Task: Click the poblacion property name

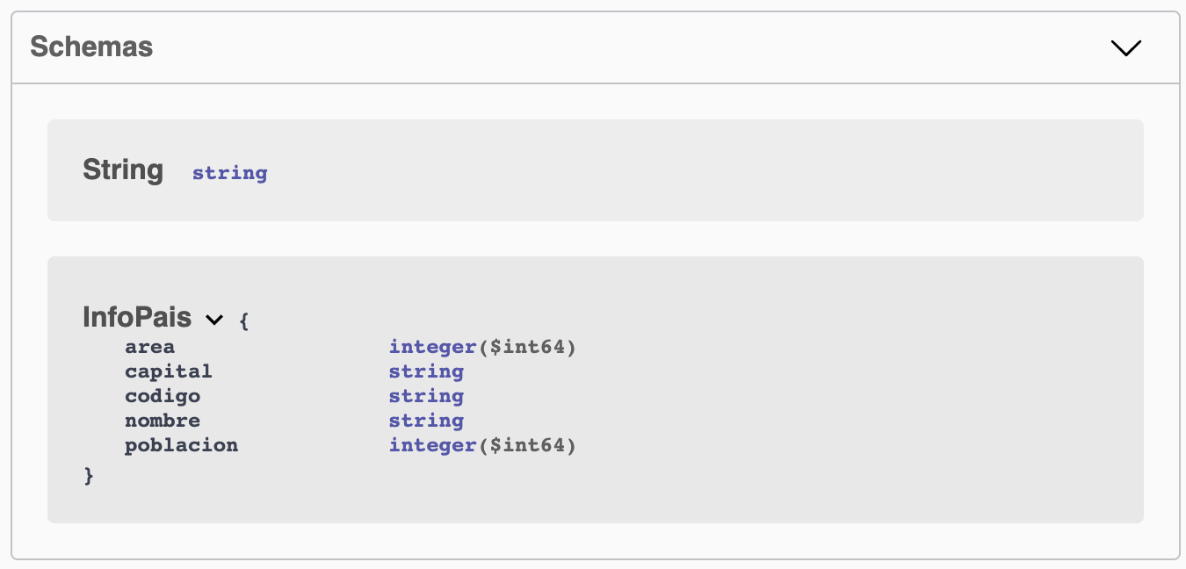Action: (x=181, y=445)
